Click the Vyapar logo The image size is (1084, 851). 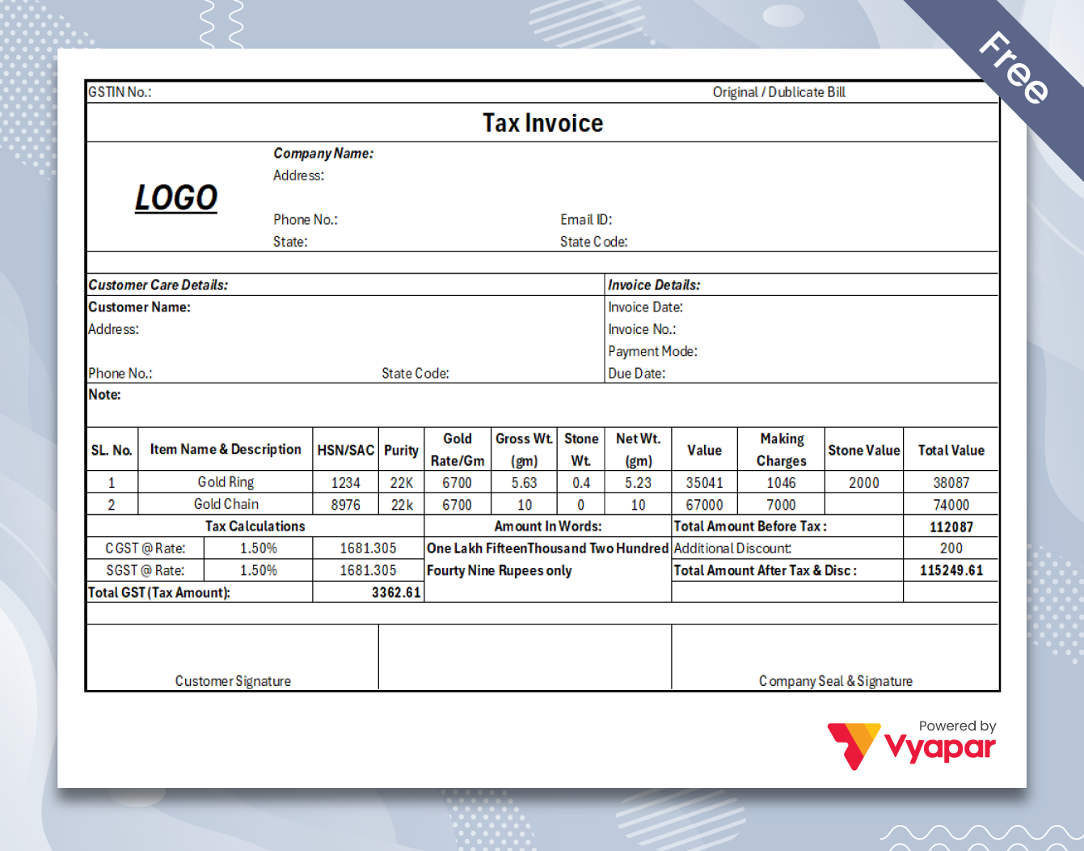click(x=912, y=744)
